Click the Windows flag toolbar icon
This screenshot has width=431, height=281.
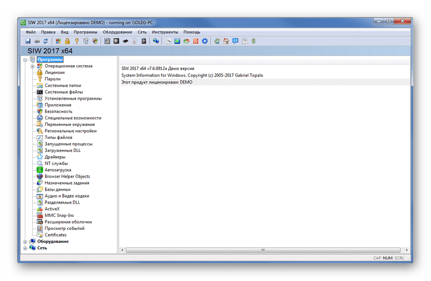click(58, 41)
